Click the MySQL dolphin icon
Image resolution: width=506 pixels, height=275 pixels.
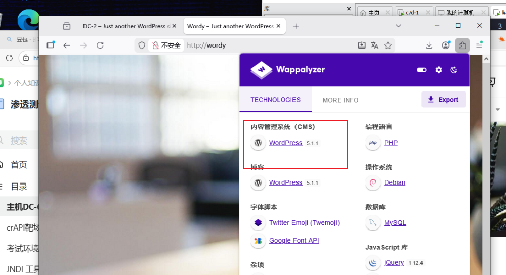click(373, 223)
